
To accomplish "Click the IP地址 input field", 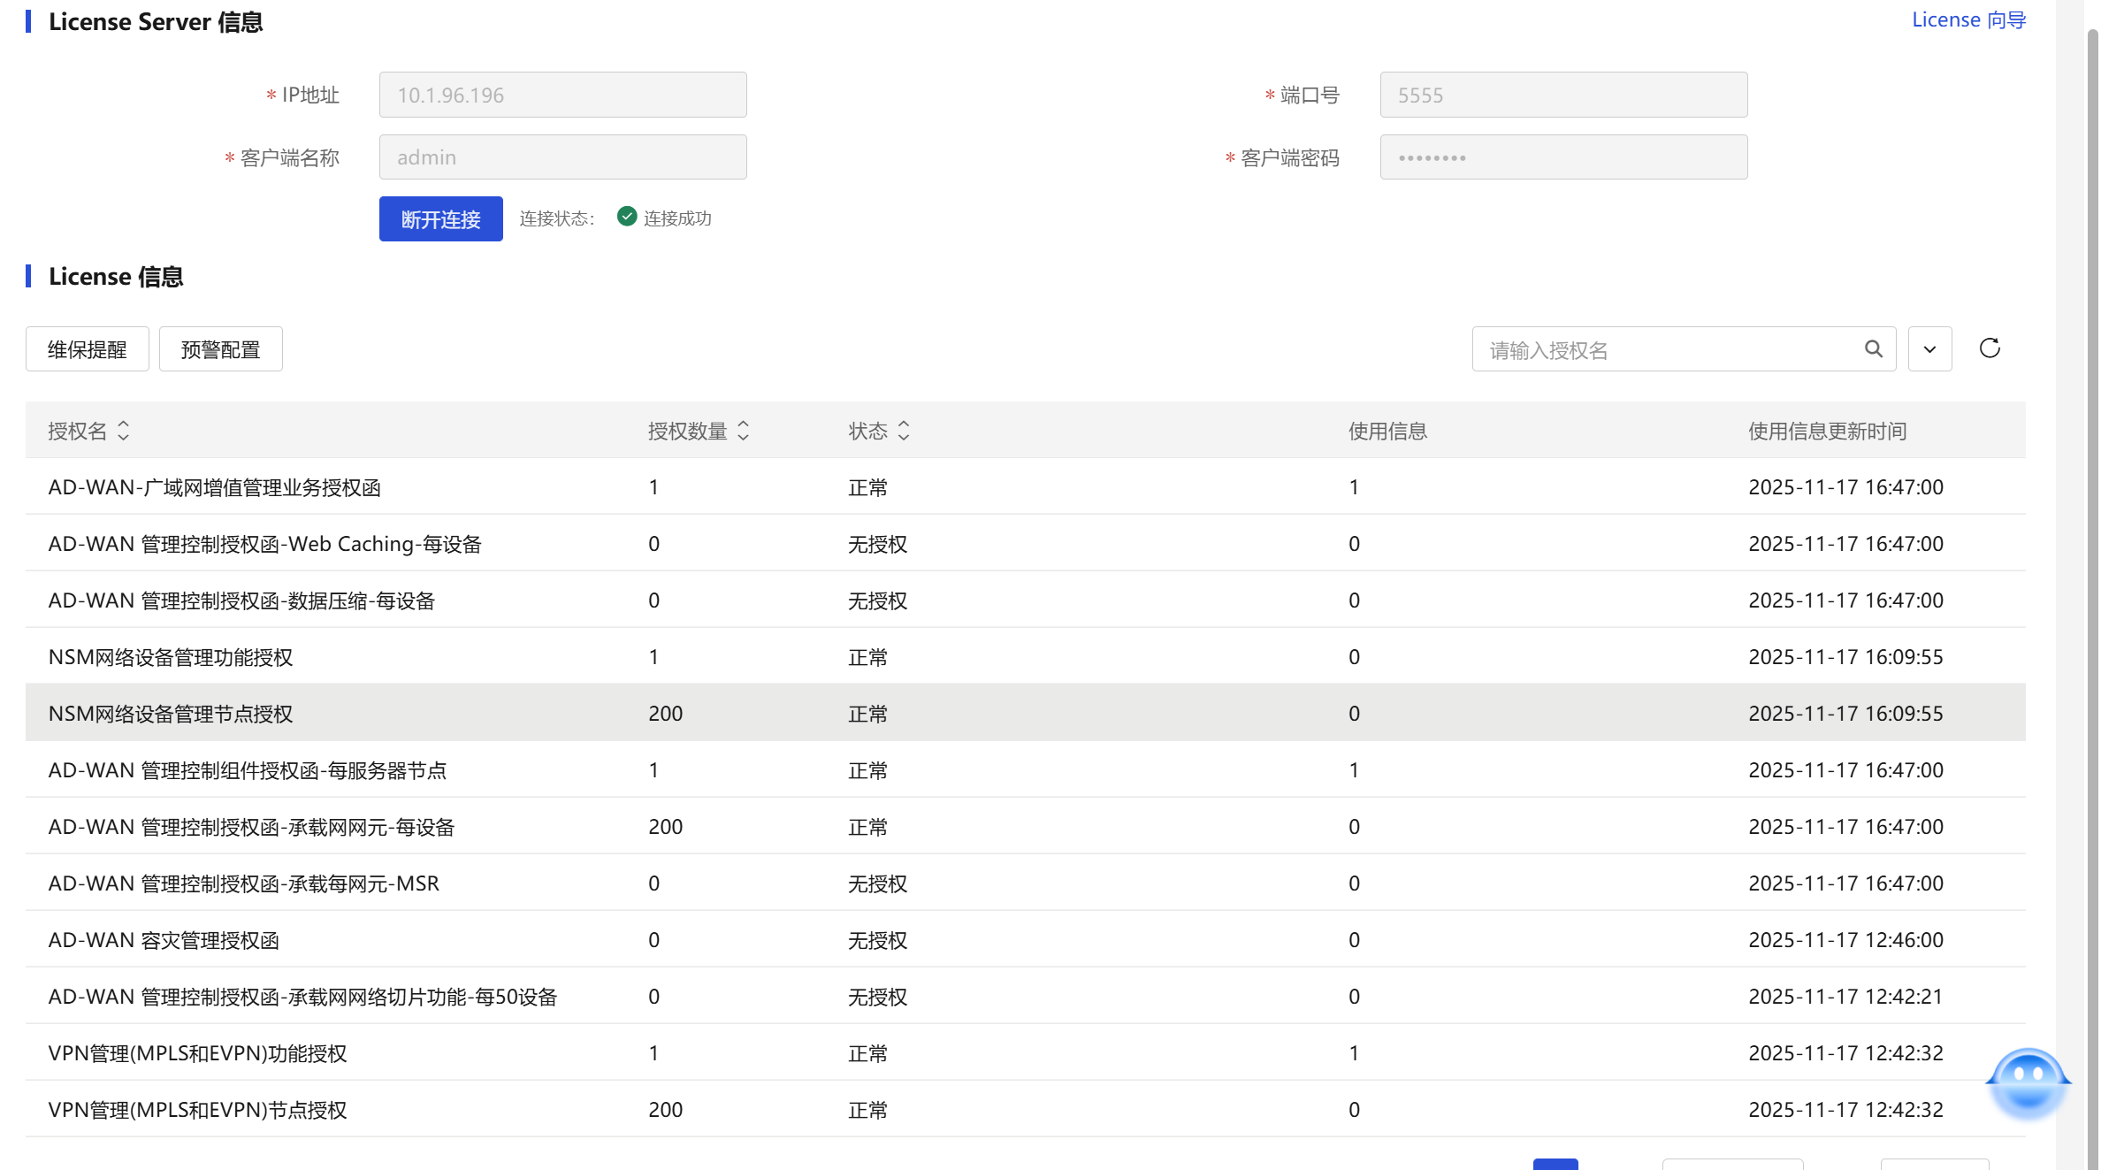I will [562, 95].
